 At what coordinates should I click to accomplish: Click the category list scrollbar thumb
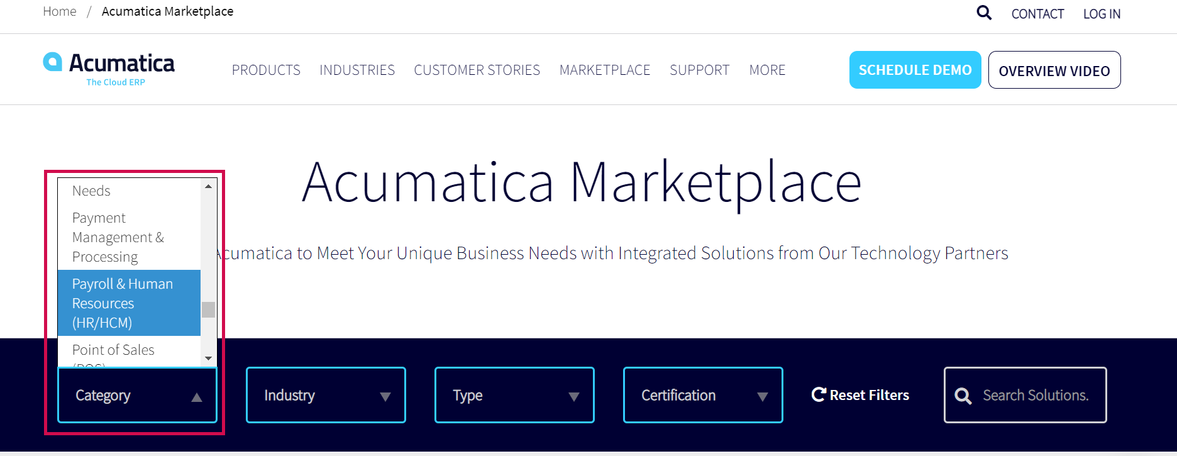click(208, 309)
